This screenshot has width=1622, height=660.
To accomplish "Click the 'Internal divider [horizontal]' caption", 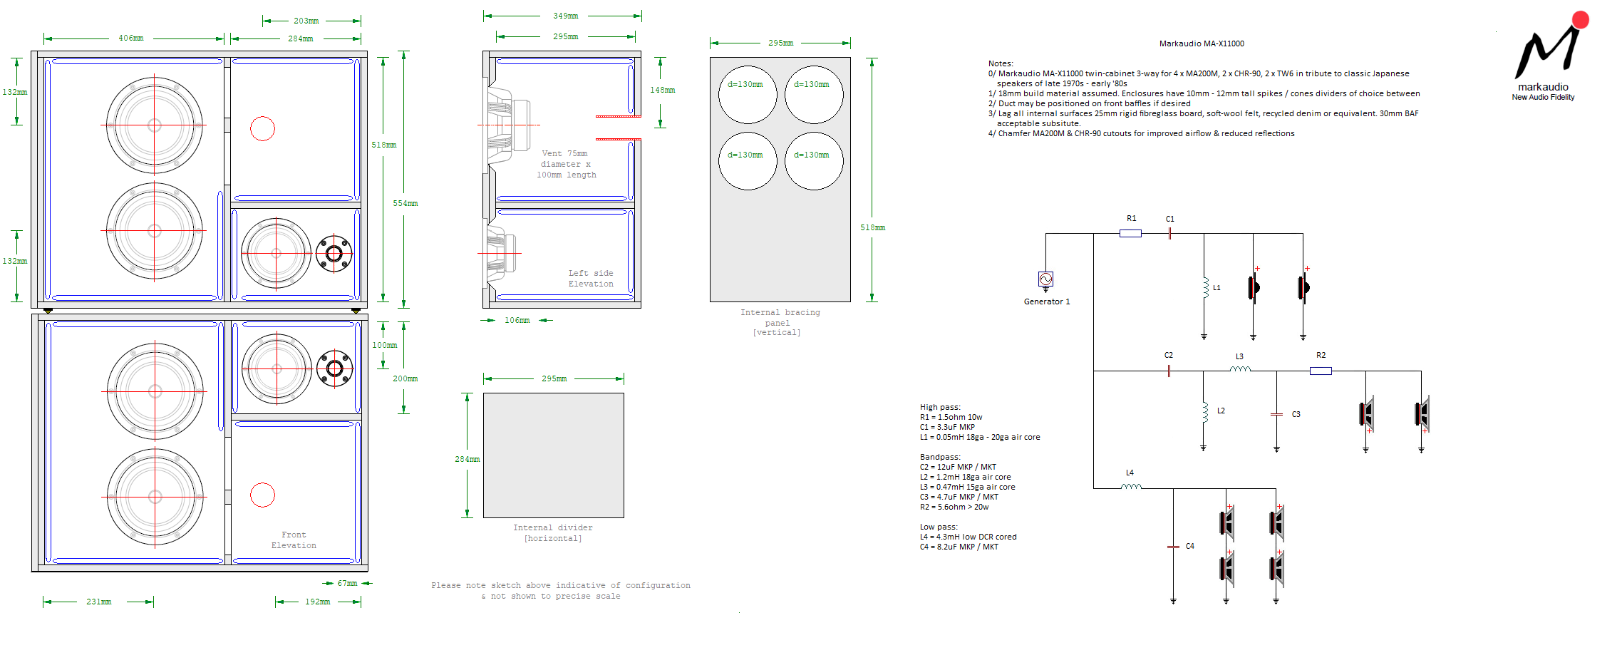I will pyautogui.click(x=553, y=533).
